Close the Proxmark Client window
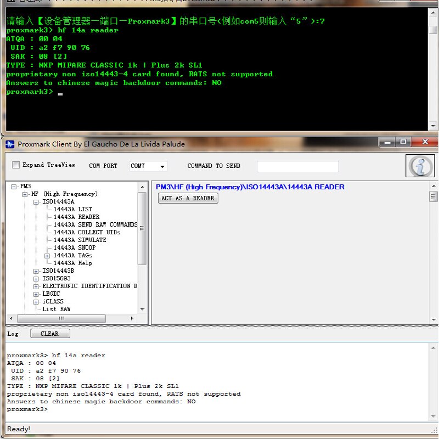This screenshot has width=439, height=439. 425,142
